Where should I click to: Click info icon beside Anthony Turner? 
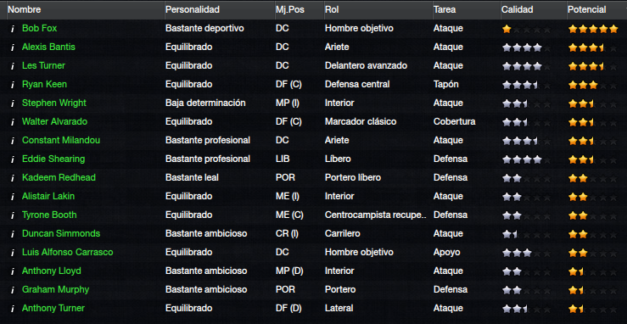(13, 309)
